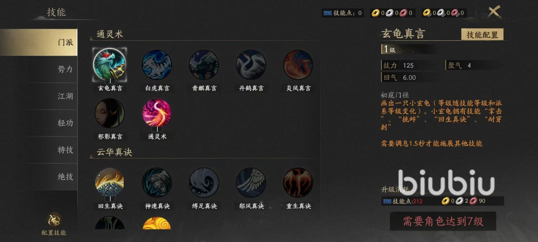
Task: Click the 技能配置 button
Action: 482,35
